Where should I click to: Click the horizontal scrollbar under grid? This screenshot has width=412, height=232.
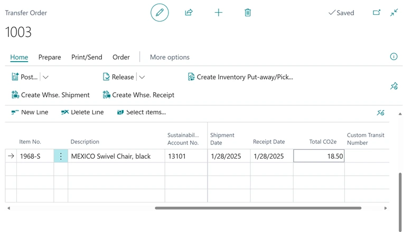tap(258, 208)
